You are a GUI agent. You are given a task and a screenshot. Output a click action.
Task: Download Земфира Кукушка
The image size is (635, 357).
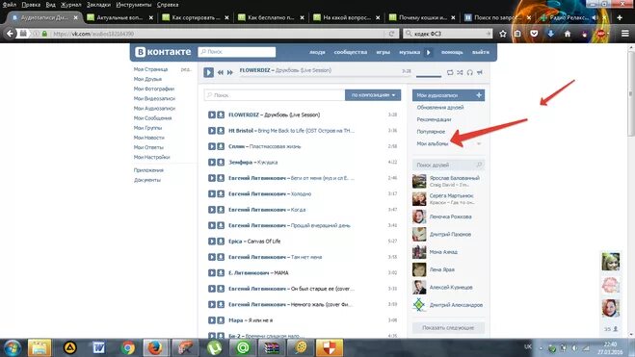tap(221, 162)
